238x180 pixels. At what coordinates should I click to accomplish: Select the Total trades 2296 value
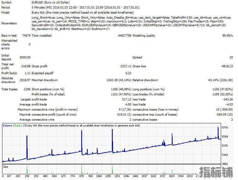coord(27,89)
